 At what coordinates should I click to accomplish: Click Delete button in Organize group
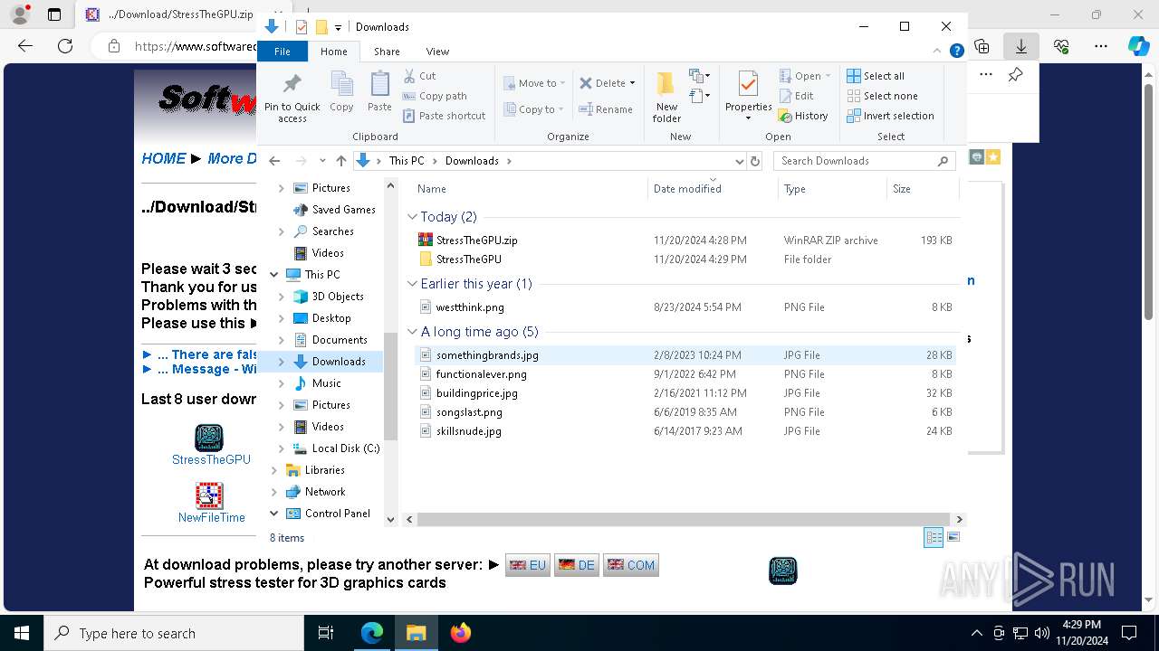click(607, 83)
